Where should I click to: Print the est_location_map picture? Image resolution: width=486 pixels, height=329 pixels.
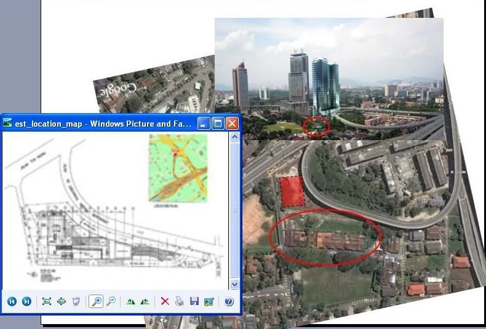(x=180, y=301)
